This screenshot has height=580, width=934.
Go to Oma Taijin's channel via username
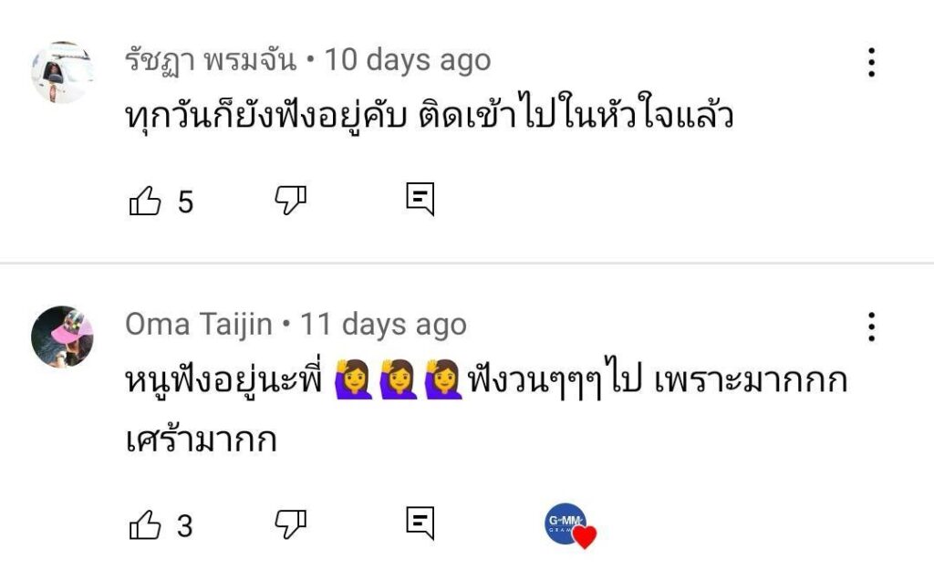pyautogui.click(x=198, y=324)
